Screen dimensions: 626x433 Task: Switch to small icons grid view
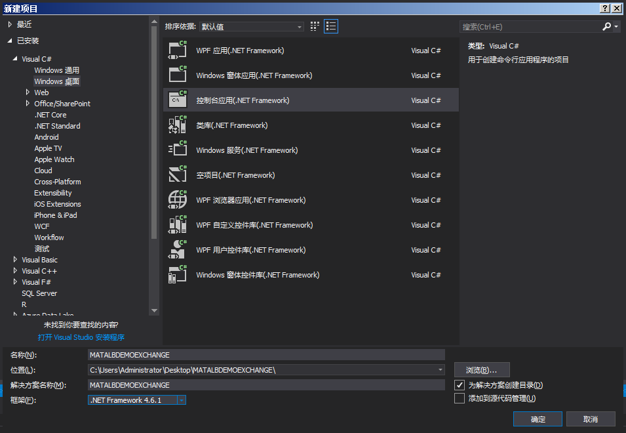(315, 26)
